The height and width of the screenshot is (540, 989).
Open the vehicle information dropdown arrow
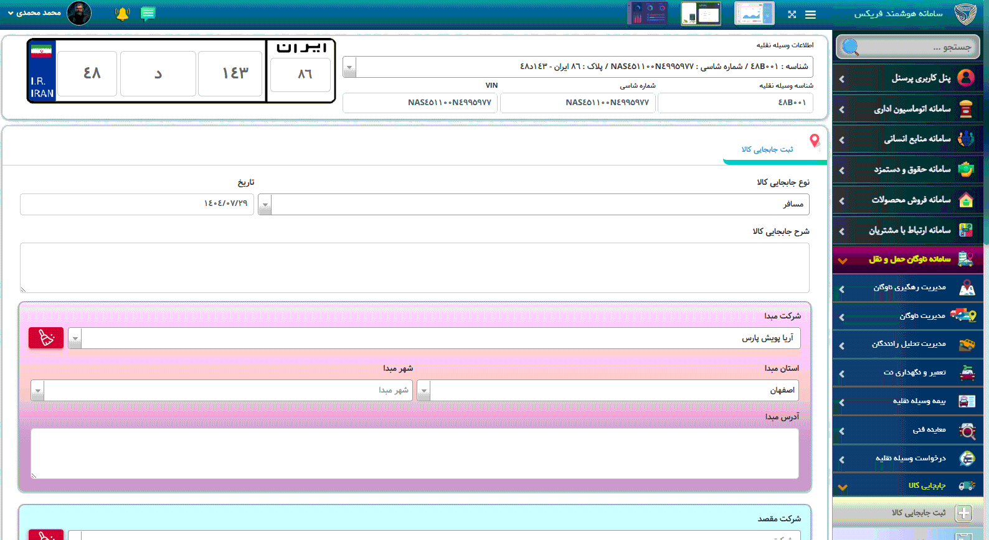click(349, 67)
